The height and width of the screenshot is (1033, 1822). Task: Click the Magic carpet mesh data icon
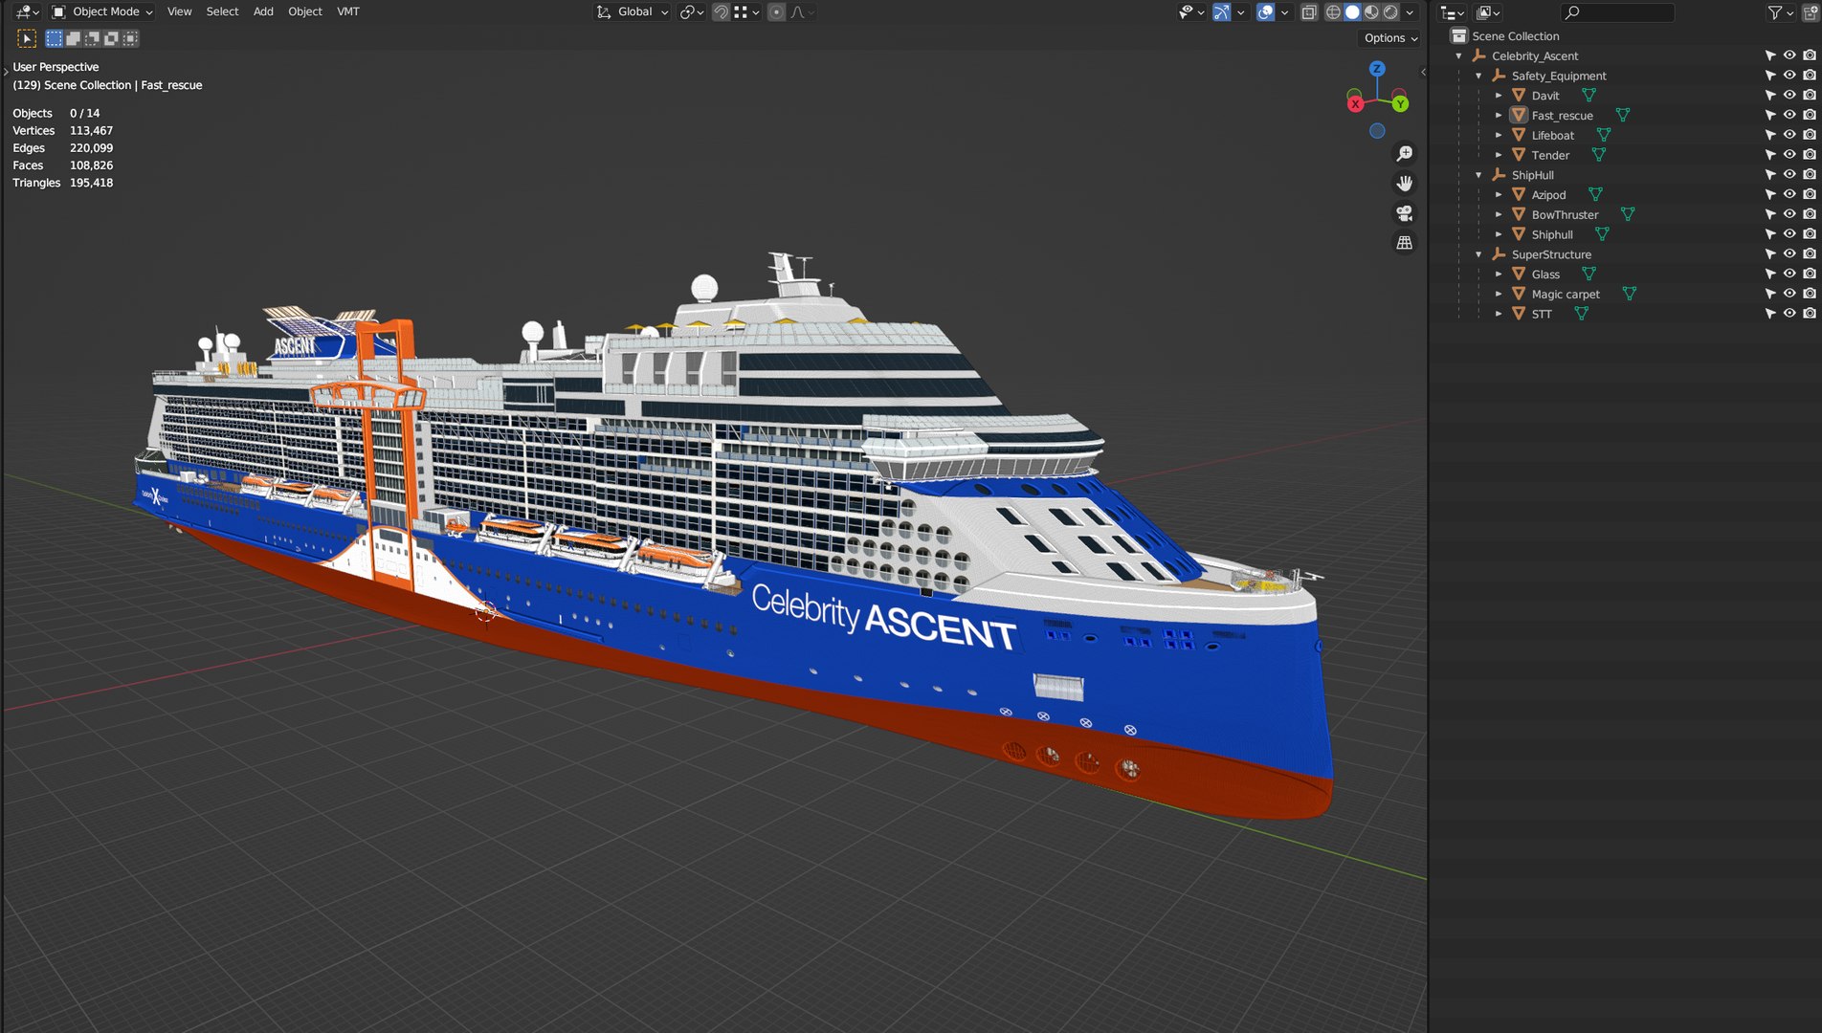[1629, 295]
